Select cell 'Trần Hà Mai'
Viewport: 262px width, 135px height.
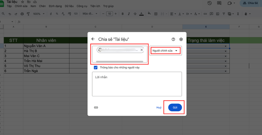point(46,61)
